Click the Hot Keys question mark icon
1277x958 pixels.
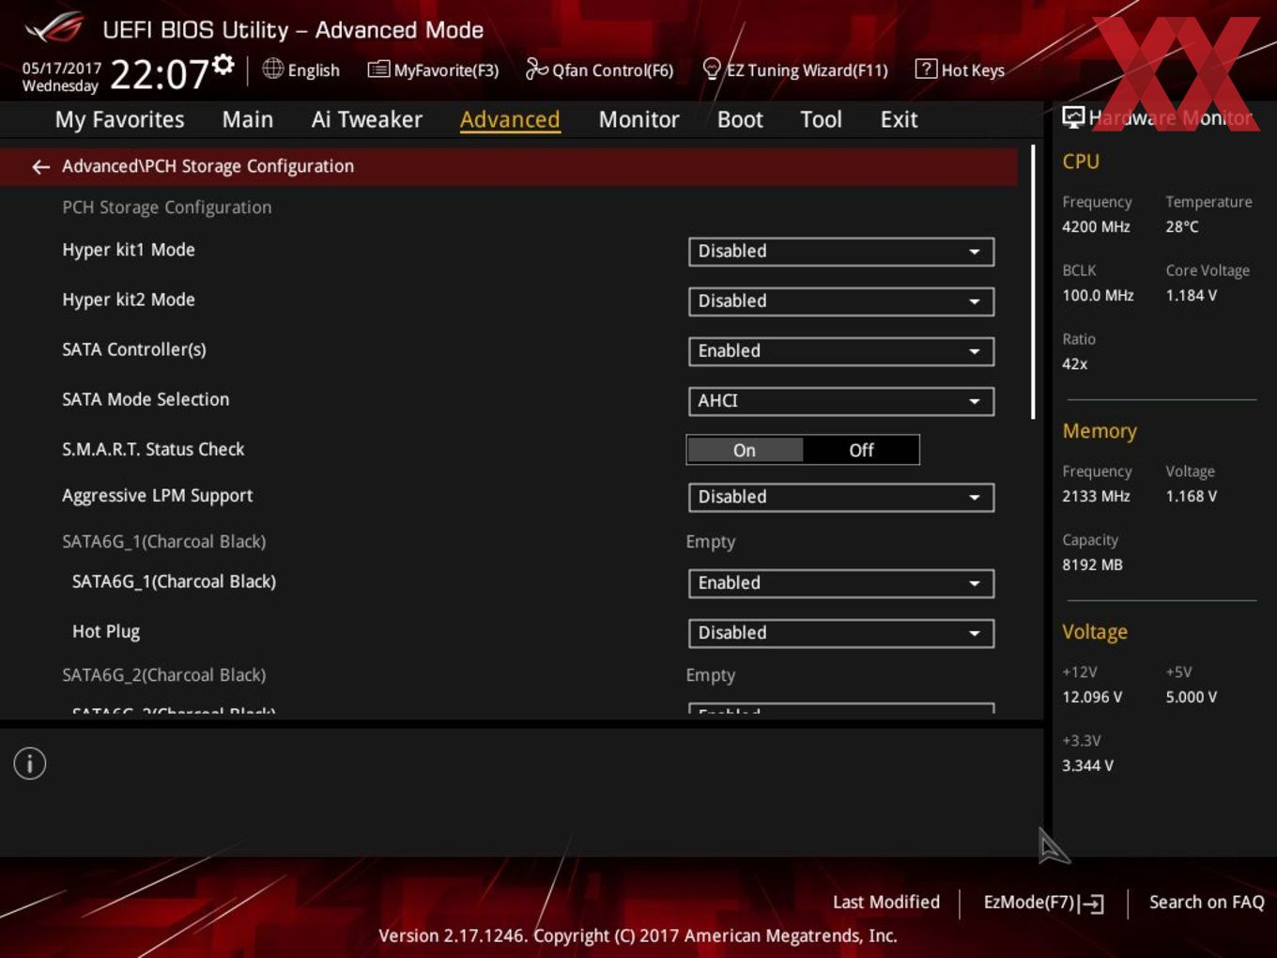(926, 69)
